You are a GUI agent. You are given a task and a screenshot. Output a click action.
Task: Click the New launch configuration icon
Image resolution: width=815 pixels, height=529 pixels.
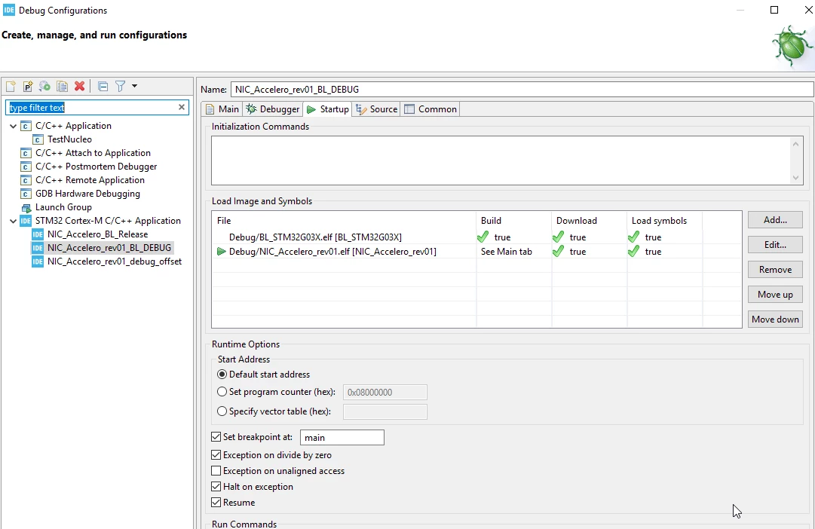coord(11,86)
